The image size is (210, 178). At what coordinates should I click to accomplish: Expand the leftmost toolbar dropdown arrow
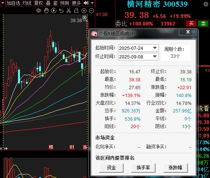pyautogui.click(x=3, y=3)
